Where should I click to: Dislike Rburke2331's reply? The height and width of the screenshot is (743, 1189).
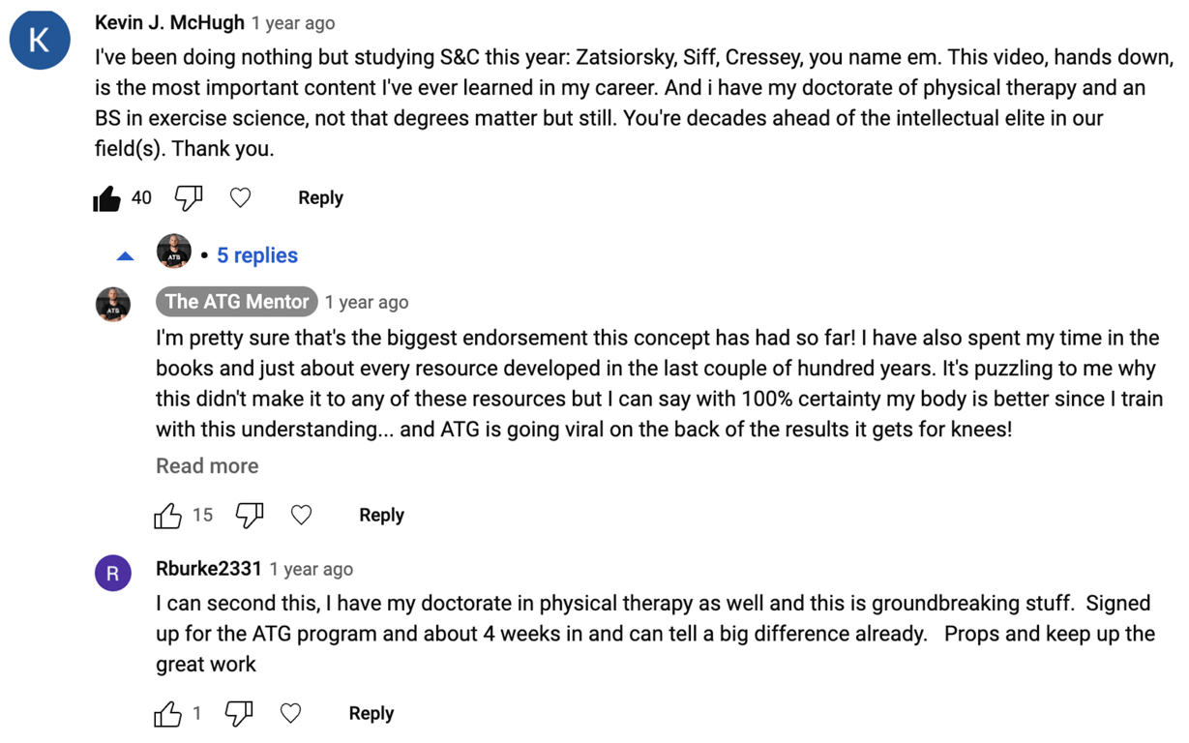pos(238,714)
